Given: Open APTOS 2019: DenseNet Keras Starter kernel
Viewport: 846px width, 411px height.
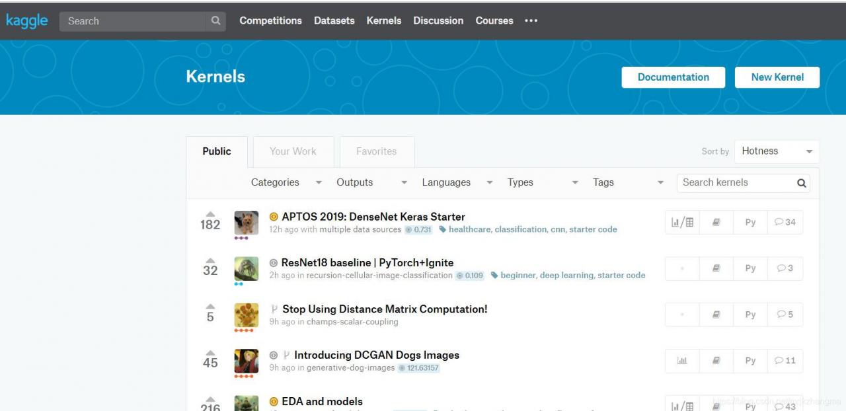Looking at the screenshot, I should point(373,217).
